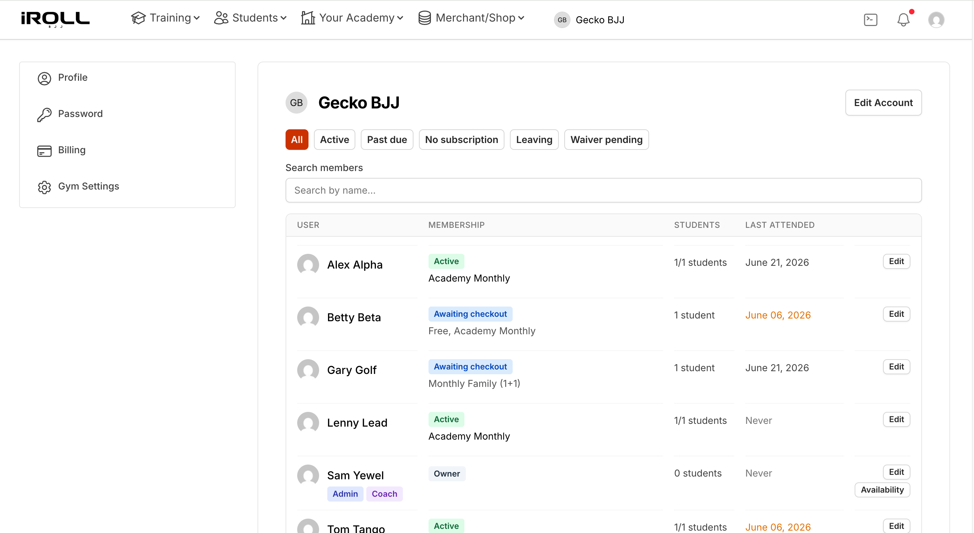Expand the Students dropdown menu
The image size is (974, 533).
(250, 18)
